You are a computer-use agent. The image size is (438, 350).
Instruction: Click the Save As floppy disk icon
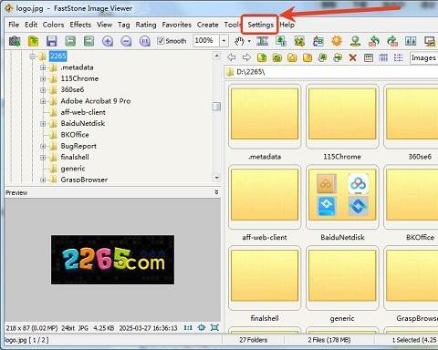click(52, 41)
